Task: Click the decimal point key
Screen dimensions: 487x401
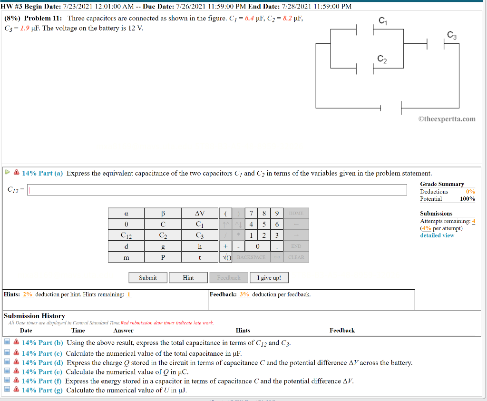Action: point(277,246)
